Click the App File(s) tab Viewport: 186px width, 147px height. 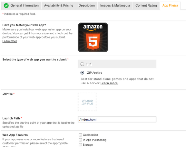pyautogui.click(x=170, y=5)
